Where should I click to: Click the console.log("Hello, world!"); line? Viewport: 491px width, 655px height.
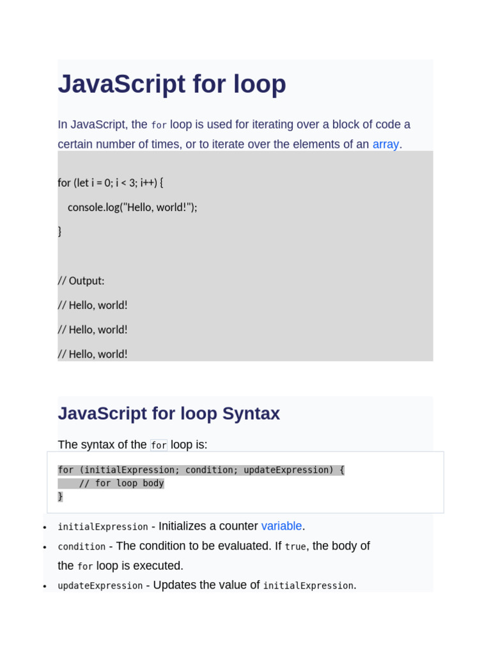click(x=132, y=207)
